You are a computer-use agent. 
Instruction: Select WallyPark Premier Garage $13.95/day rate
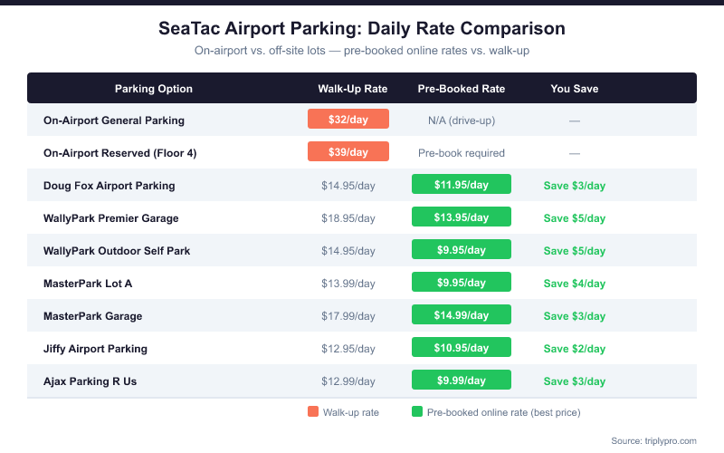tap(462, 217)
